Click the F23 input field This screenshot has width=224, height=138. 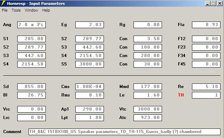[x=206, y=47]
